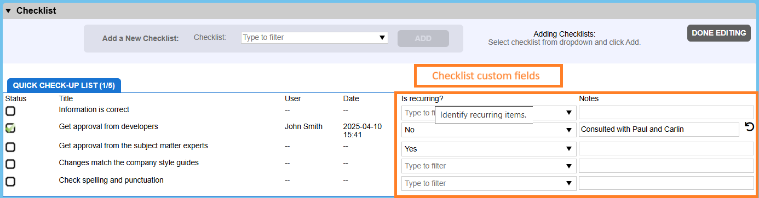Screen dimensions: 759x198
Task: Click the 'Adding Checklists:' help heading
Action: click(x=564, y=34)
